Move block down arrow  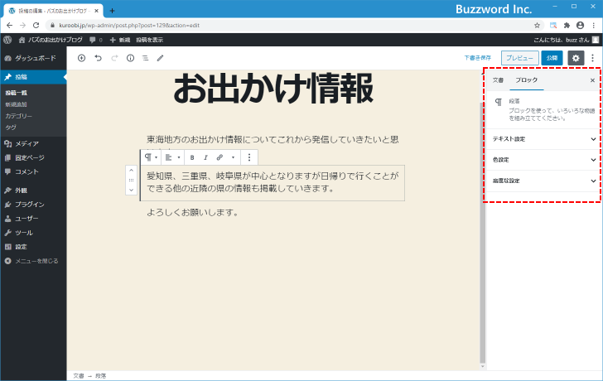131,190
